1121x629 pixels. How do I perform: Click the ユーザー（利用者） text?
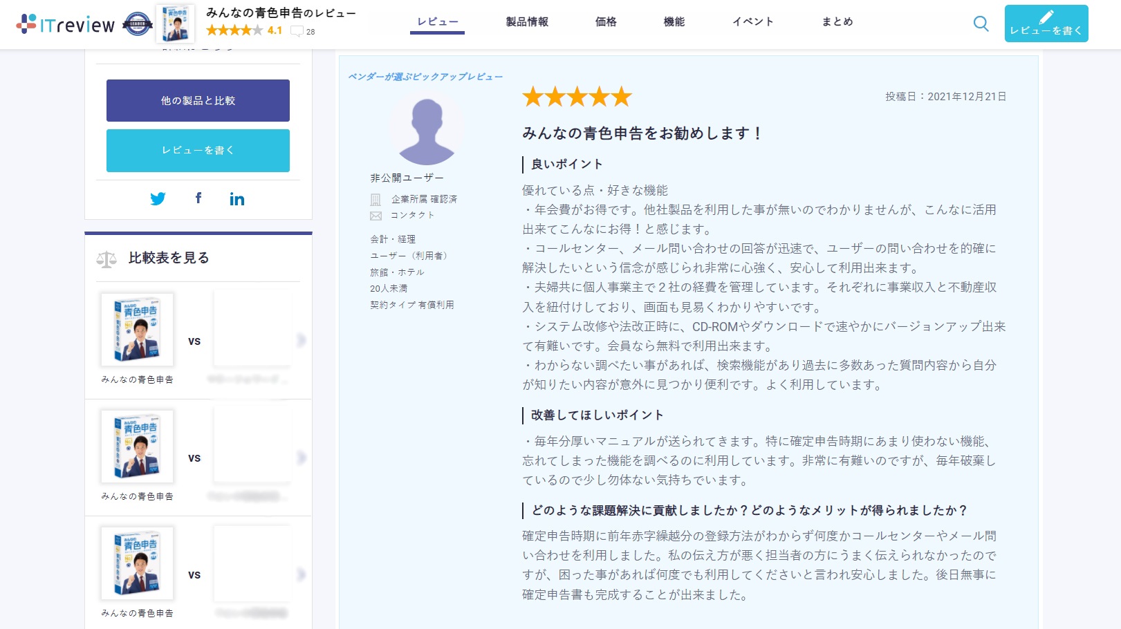[x=411, y=256]
